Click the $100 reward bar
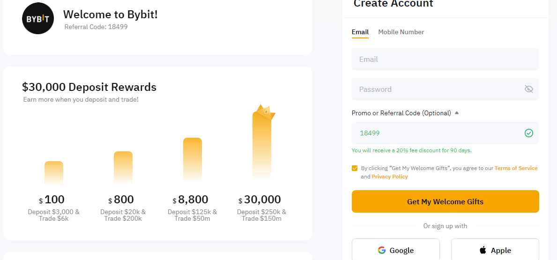557x260 pixels. click(54, 173)
